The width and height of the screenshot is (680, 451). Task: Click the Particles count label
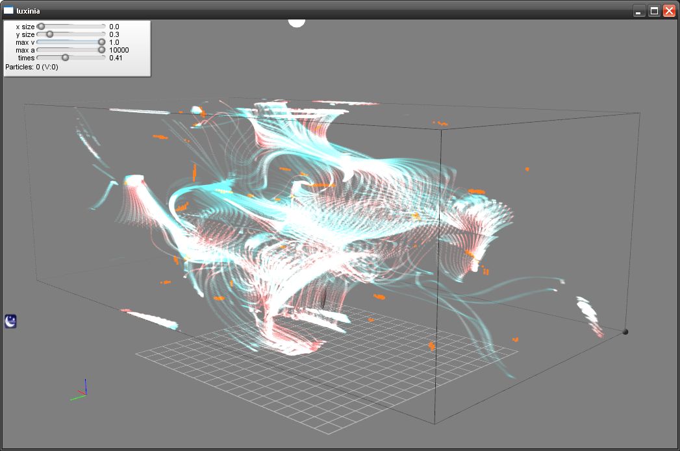[32, 67]
